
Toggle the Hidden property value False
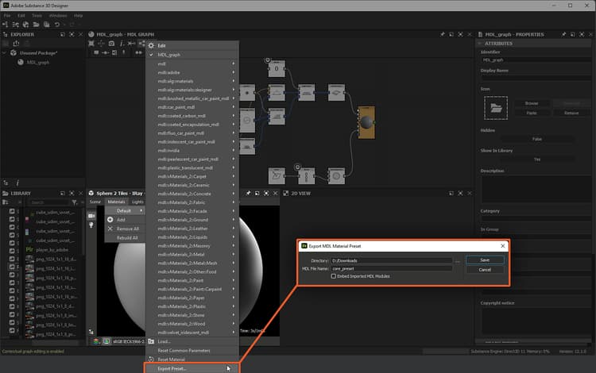click(x=536, y=139)
